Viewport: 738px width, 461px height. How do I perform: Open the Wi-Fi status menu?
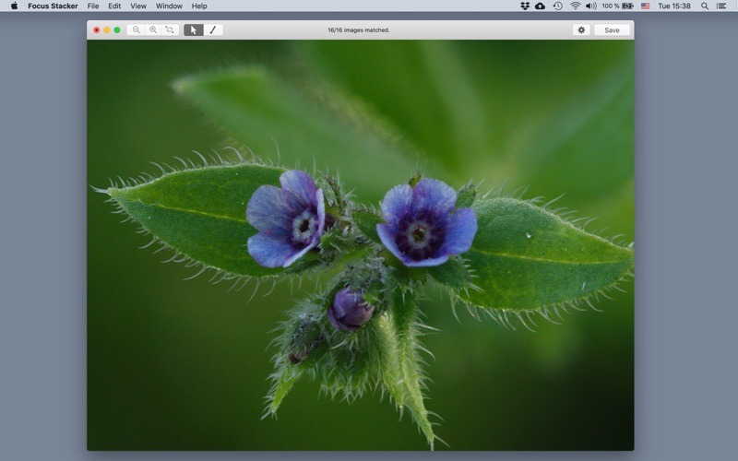[575, 6]
